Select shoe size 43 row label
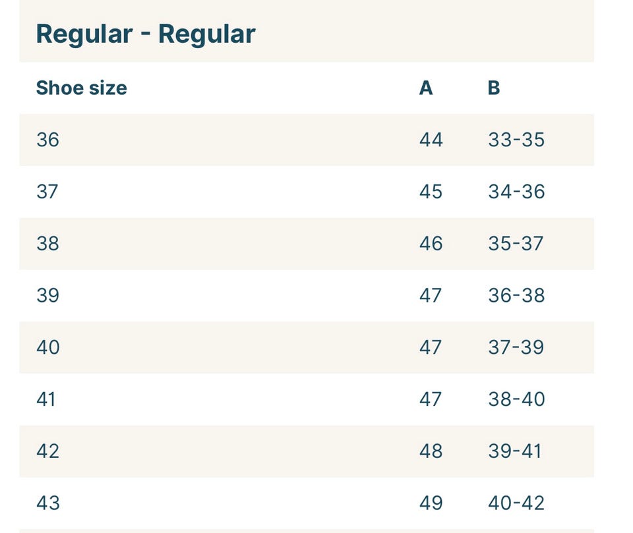The image size is (633, 533). click(48, 503)
